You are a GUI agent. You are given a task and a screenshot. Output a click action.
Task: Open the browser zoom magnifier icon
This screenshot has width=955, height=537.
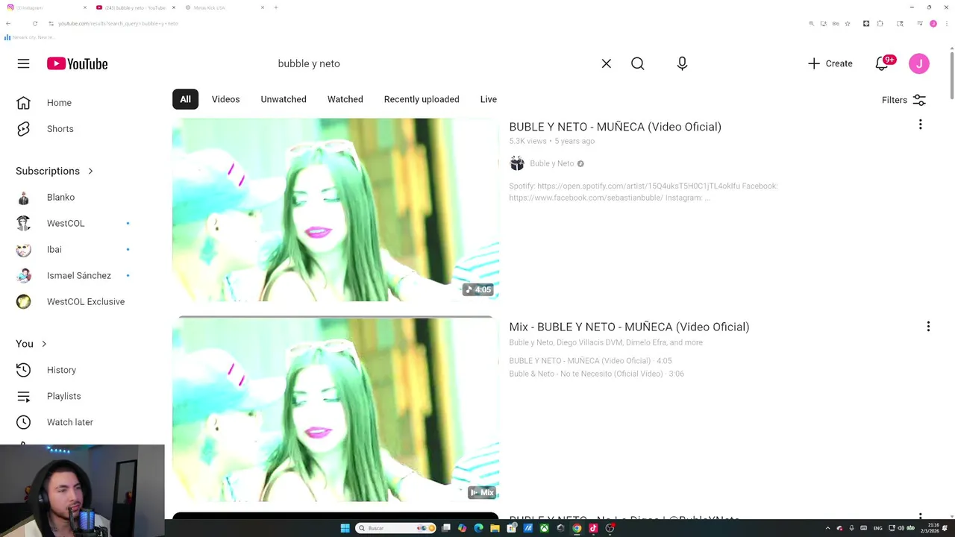811,23
